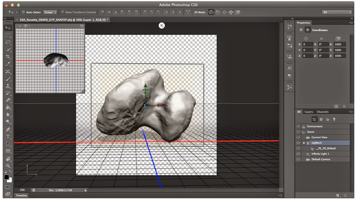This screenshot has height=201, width=357.
Task: Select the 3D panel tab
Action: tap(299, 112)
